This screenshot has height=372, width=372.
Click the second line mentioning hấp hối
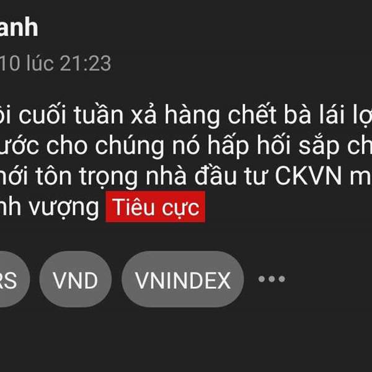click(x=186, y=146)
